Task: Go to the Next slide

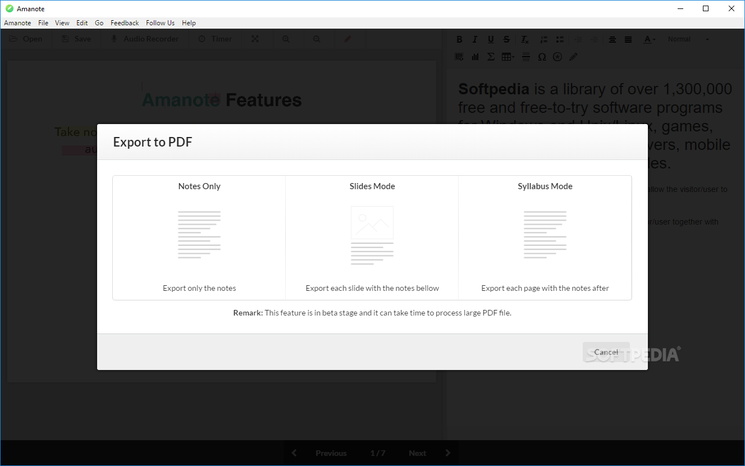Action: (418, 453)
